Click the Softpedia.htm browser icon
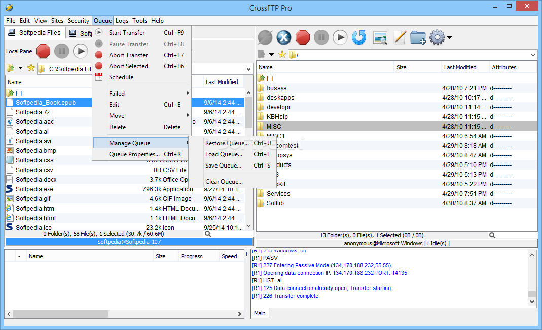542x330 pixels. [10, 208]
